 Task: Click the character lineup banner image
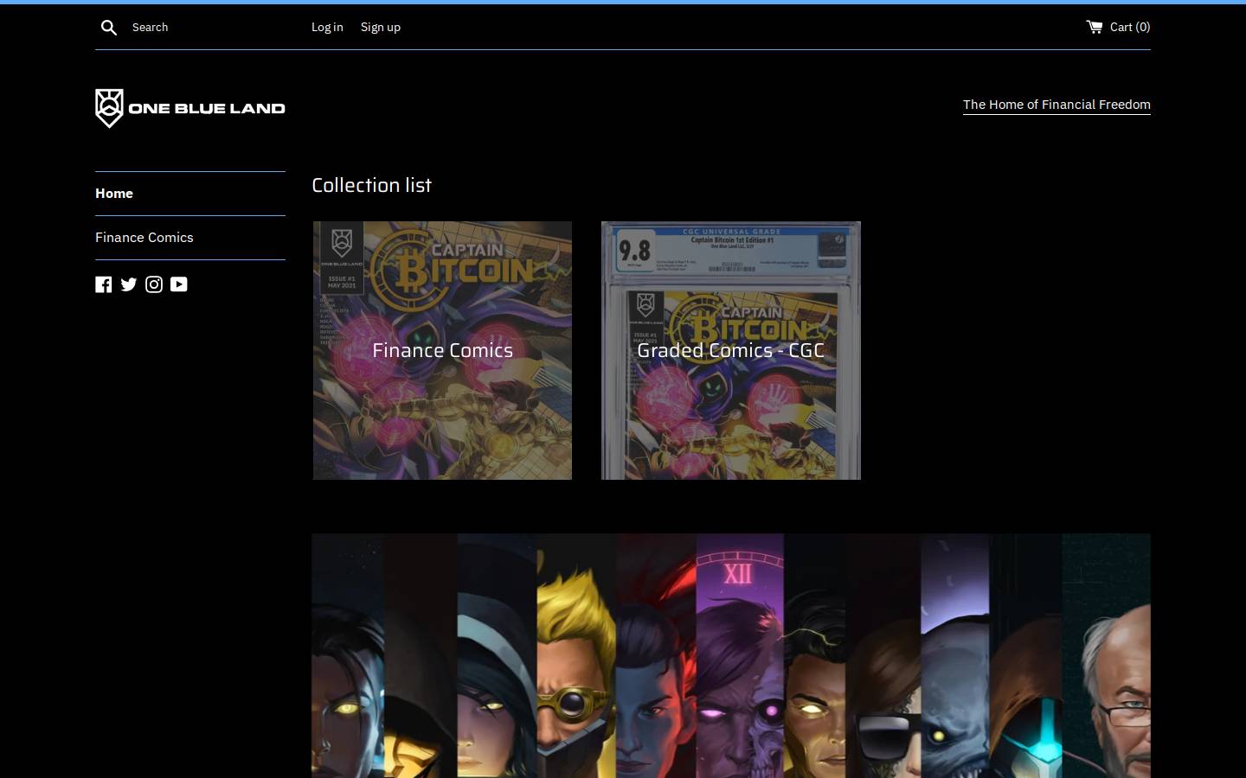[x=731, y=656]
